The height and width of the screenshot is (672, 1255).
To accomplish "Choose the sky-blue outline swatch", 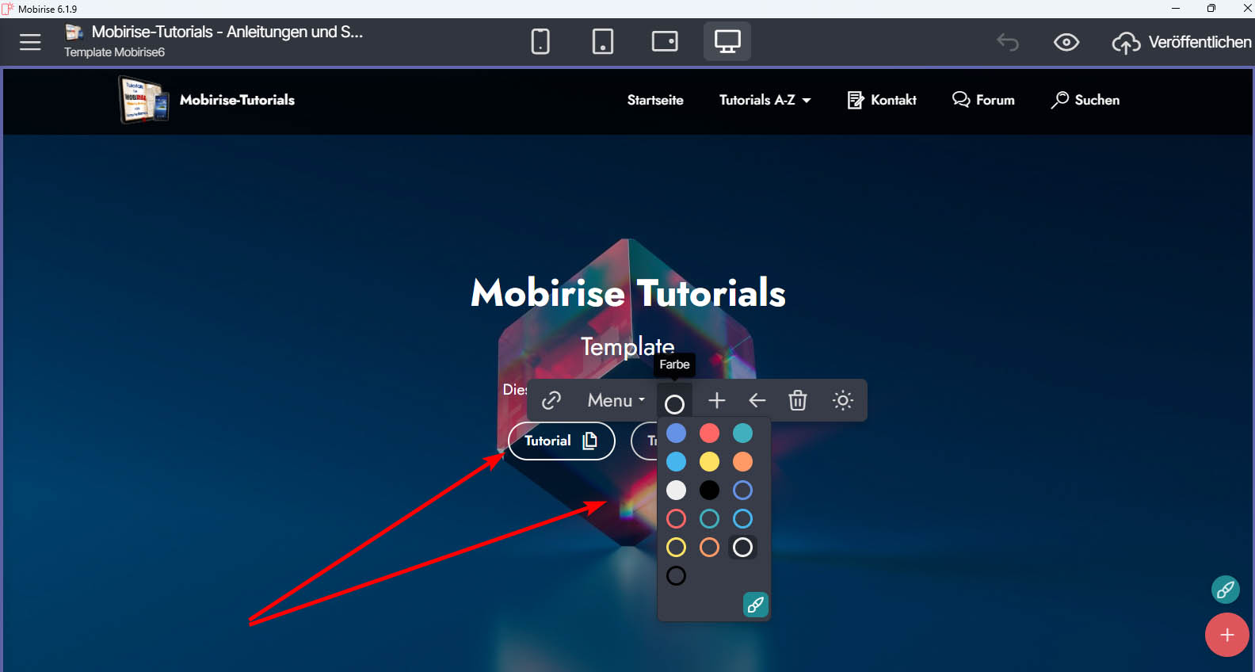I will (x=742, y=518).
